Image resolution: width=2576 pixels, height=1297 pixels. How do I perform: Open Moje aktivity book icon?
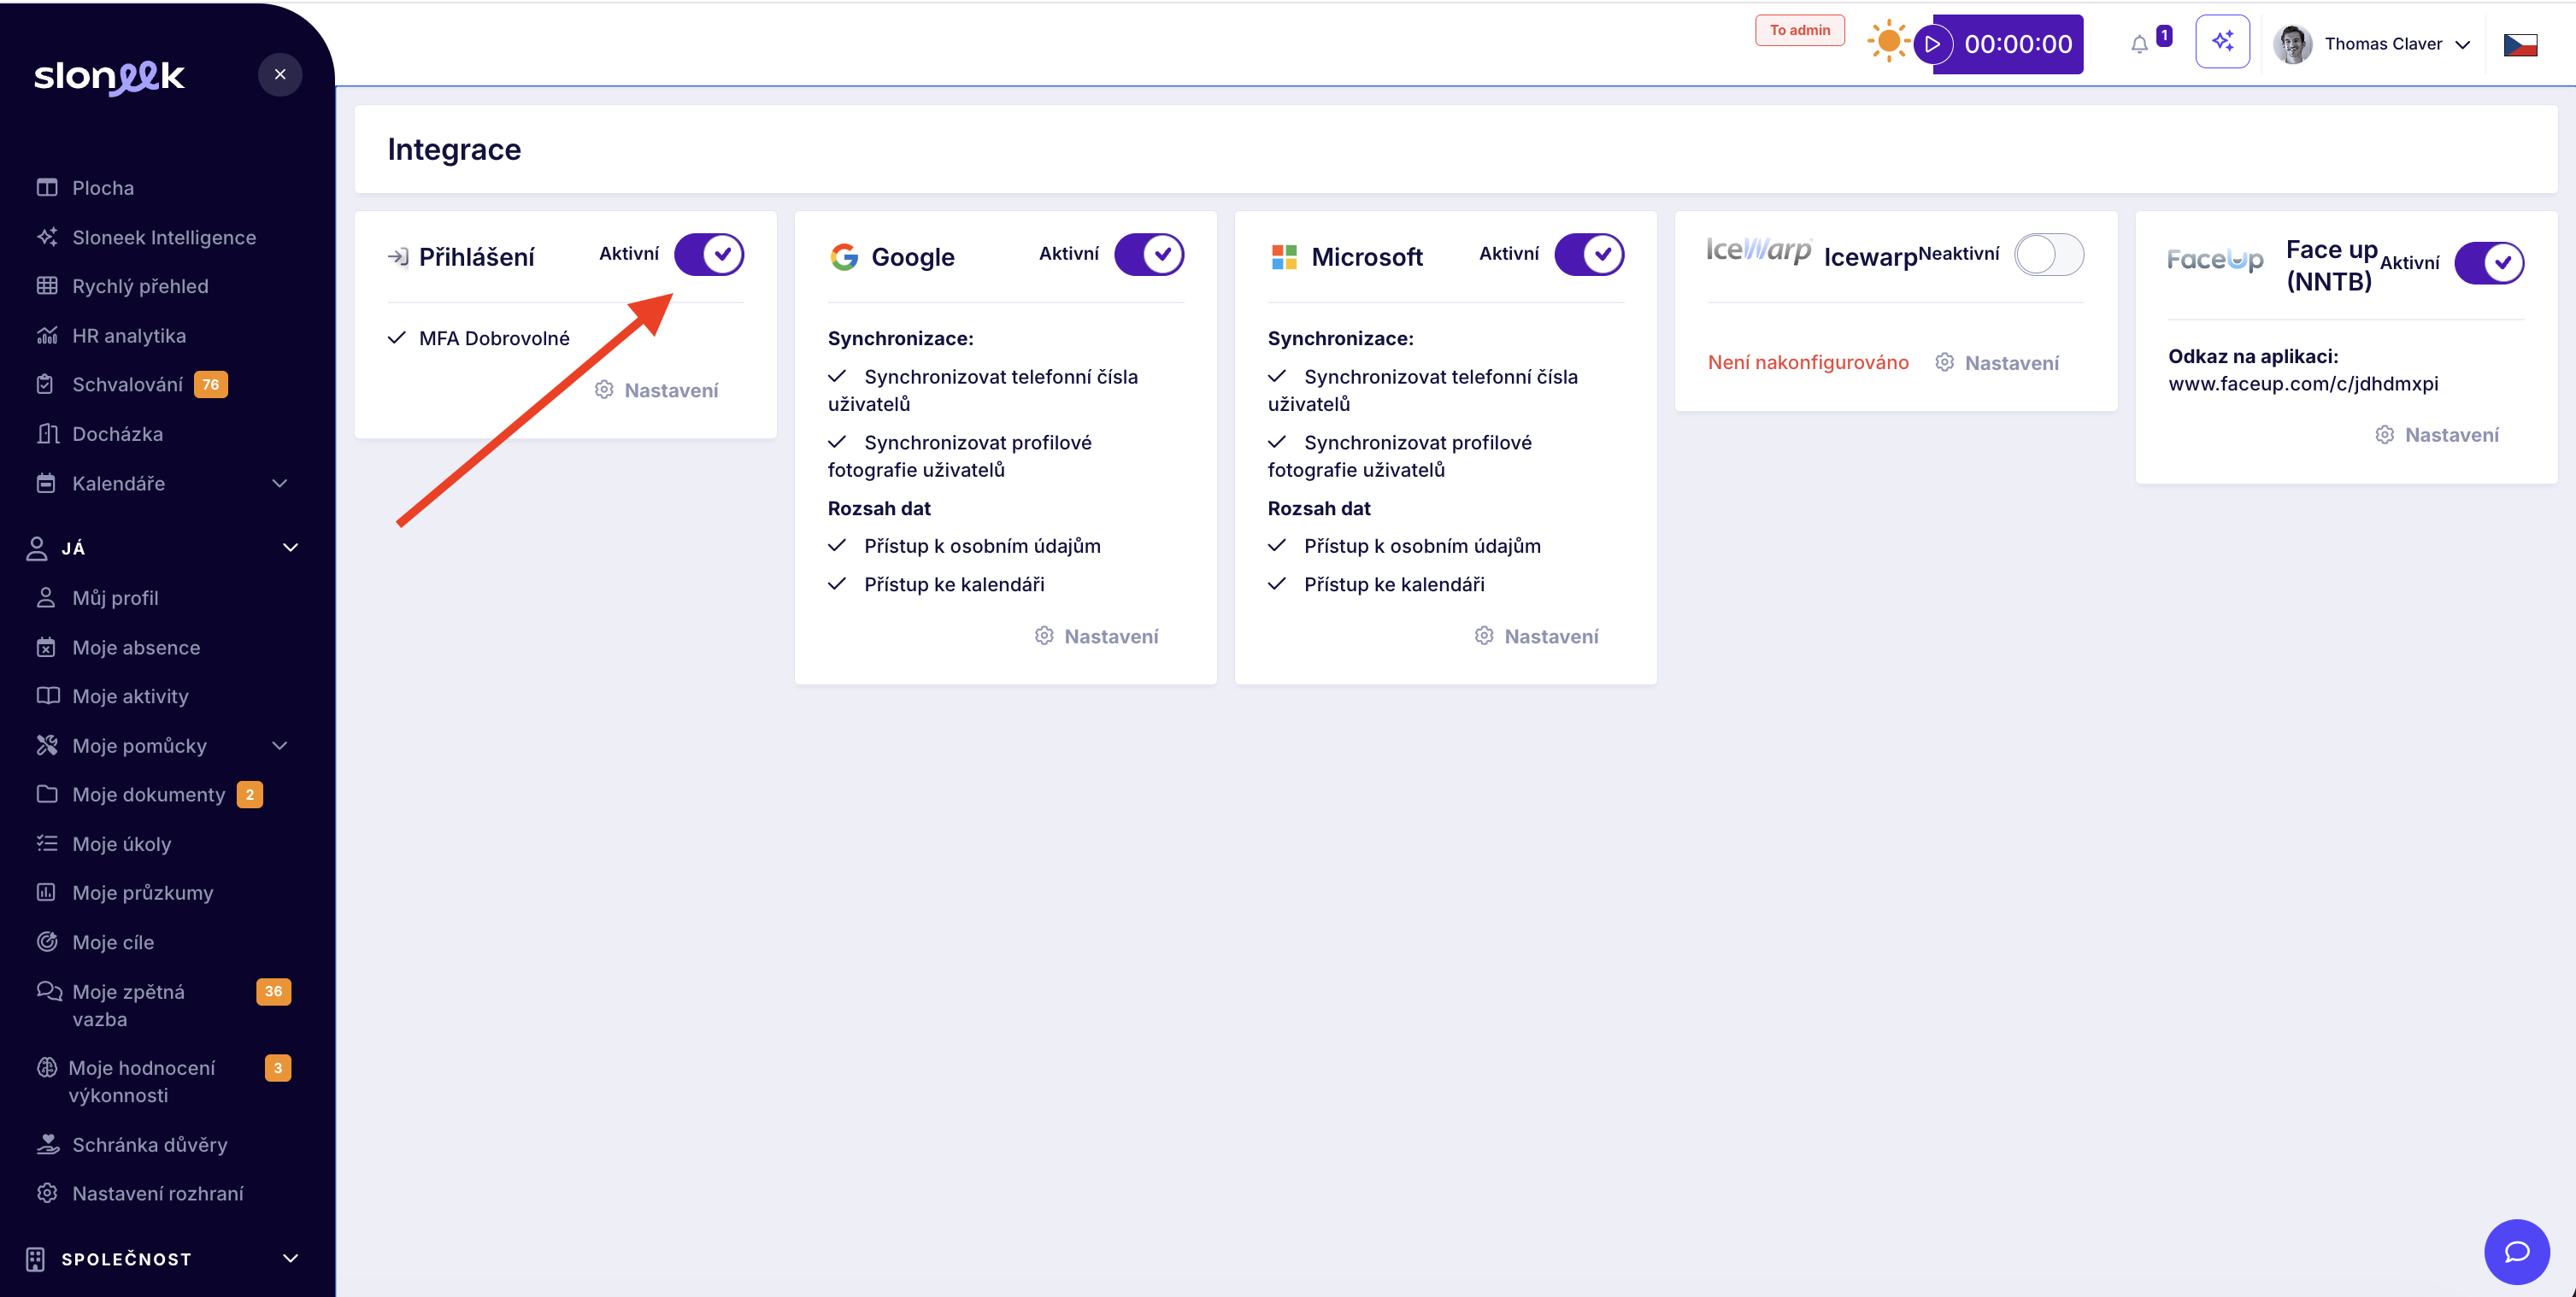pyautogui.click(x=47, y=696)
